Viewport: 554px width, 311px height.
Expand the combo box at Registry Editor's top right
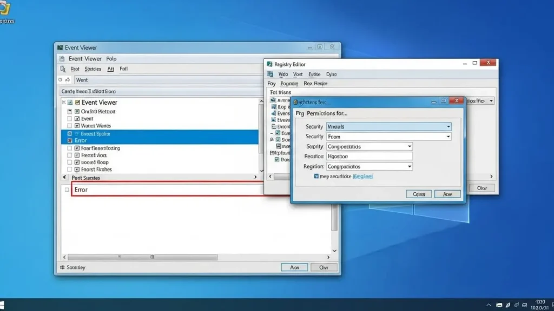point(490,100)
